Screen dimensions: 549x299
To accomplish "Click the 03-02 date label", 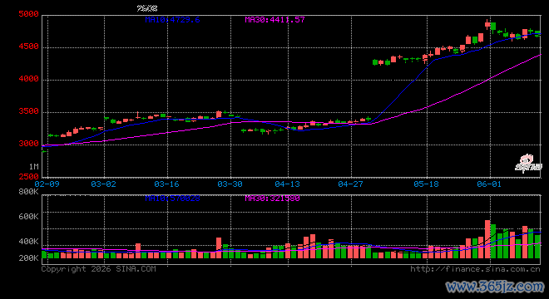I will (x=103, y=184).
